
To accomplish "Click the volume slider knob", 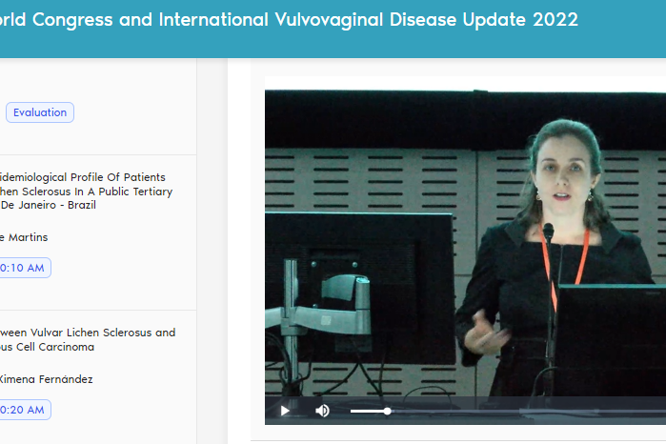I will (387, 411).
